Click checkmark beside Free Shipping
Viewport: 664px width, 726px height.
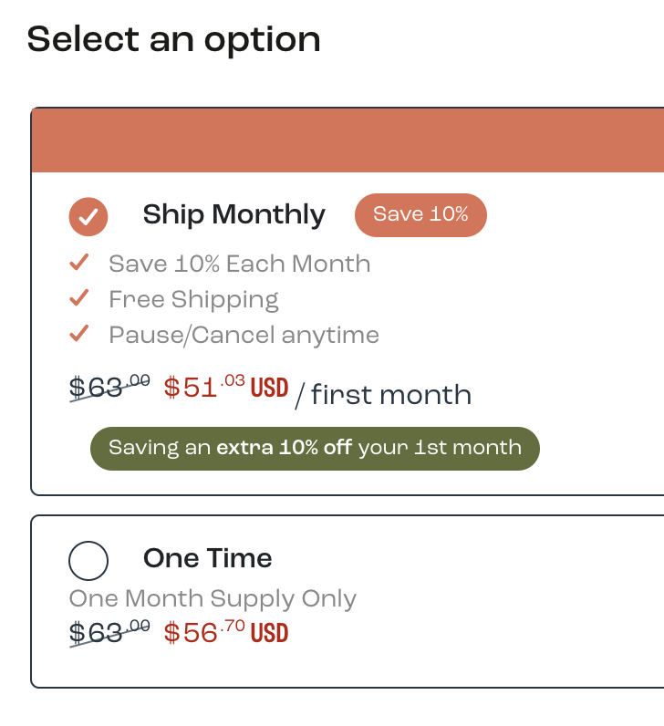[79, 297]
